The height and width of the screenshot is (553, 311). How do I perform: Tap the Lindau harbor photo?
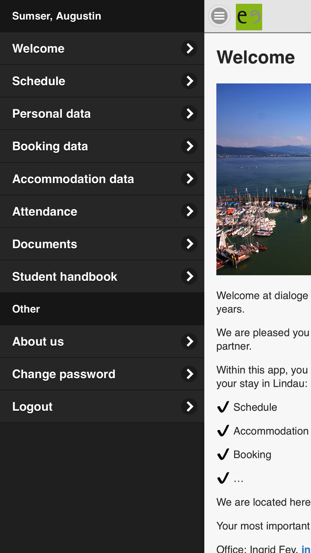(264, 179)
